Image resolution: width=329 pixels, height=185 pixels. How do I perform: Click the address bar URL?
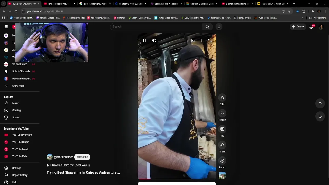[45, 11]
